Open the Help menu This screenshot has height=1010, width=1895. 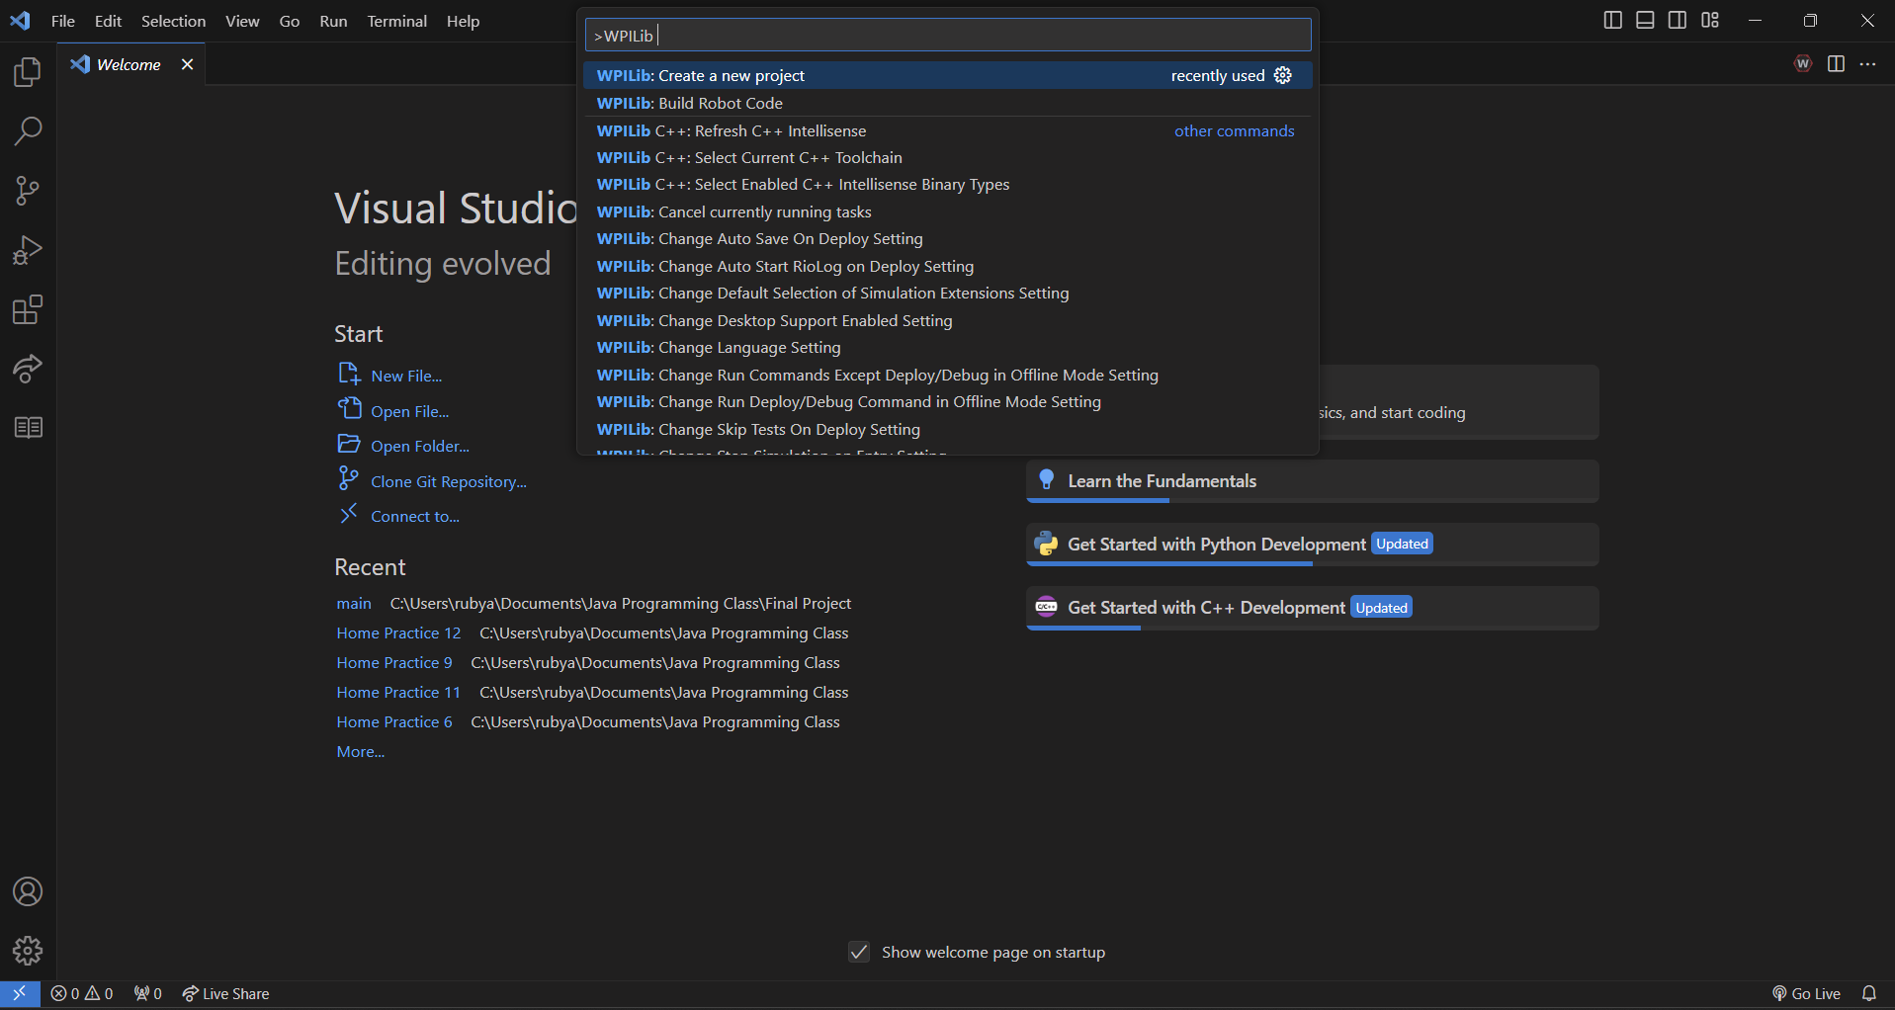(x=463, y=21)
